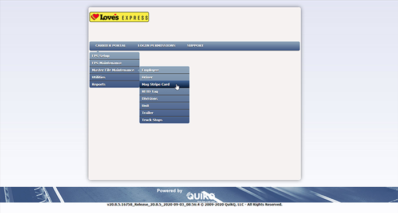
Task: Select RFID Tag option
Action: 164,92
